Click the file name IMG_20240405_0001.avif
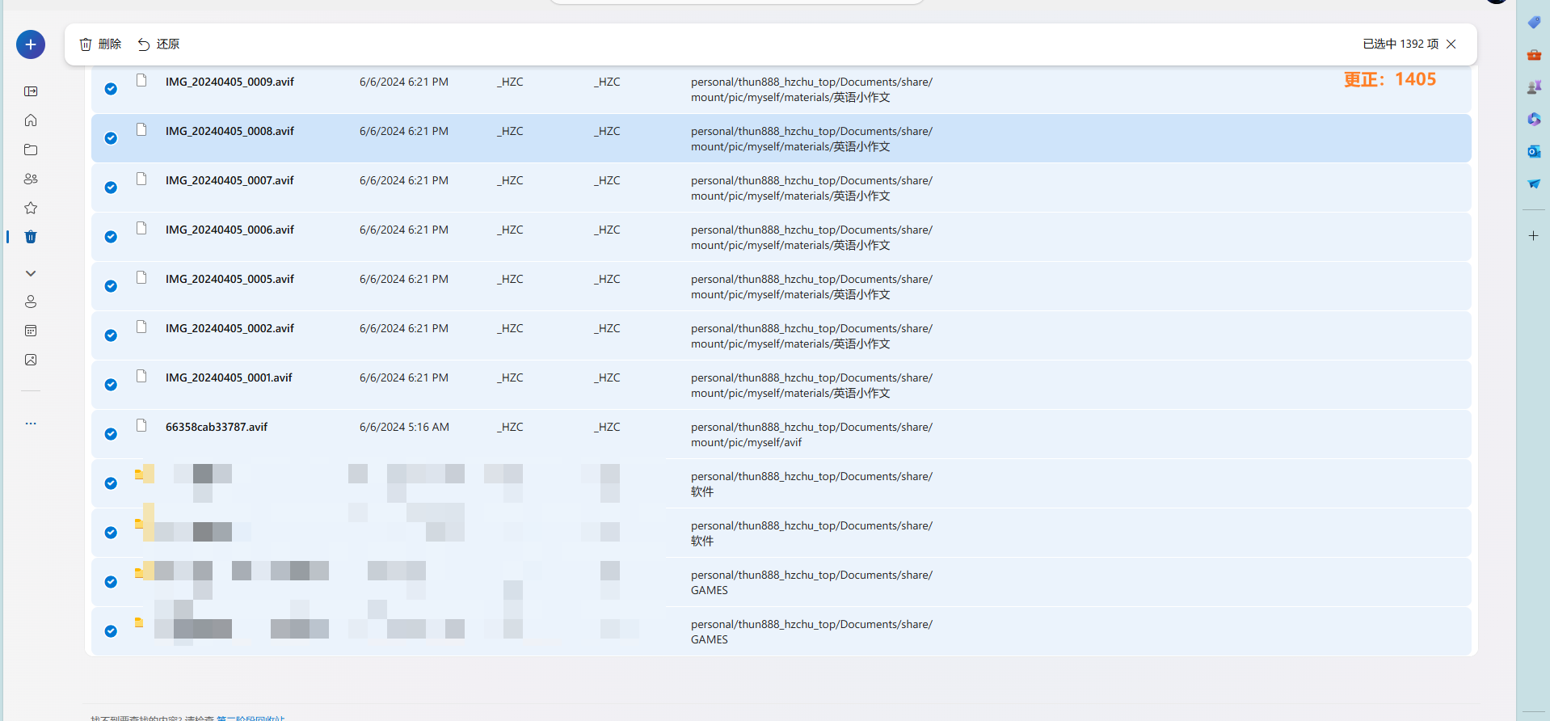The width and height of the screenshot is (1550, 721). pos(229,377)
